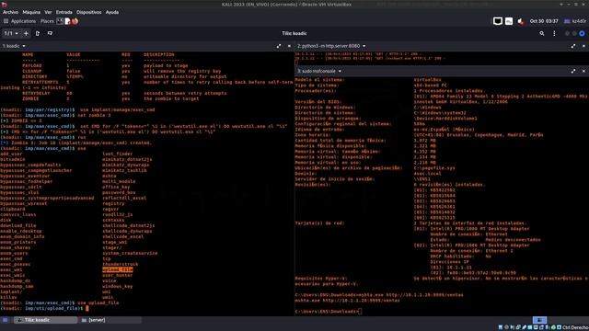This screenshot has width=589, height=331.
Task: Close the python3 http.server pane
Action: point(583,46)
